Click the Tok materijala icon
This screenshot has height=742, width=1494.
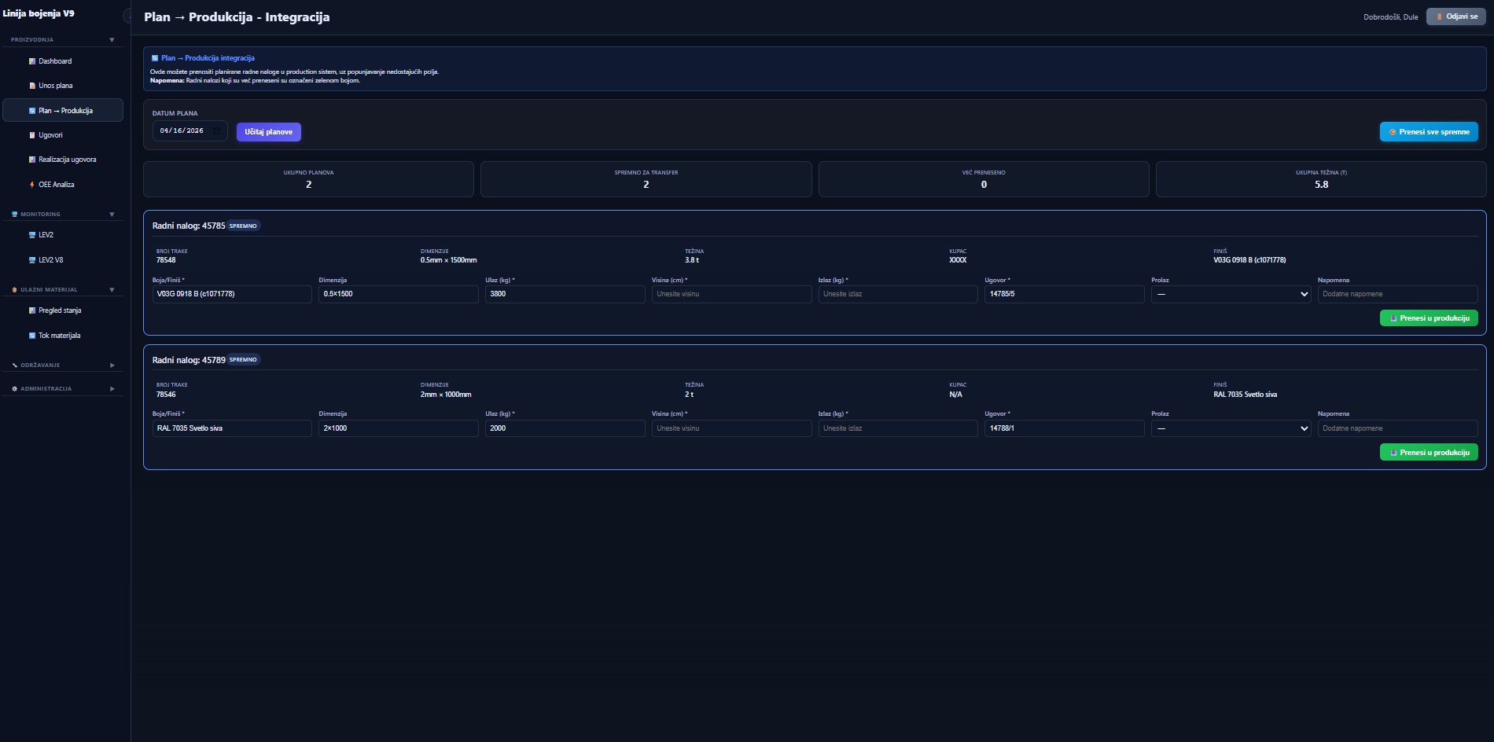(x=32, y=336)
